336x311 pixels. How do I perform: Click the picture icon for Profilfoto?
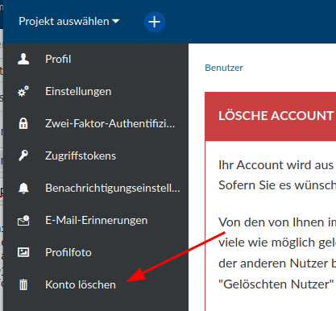point(23,252)
